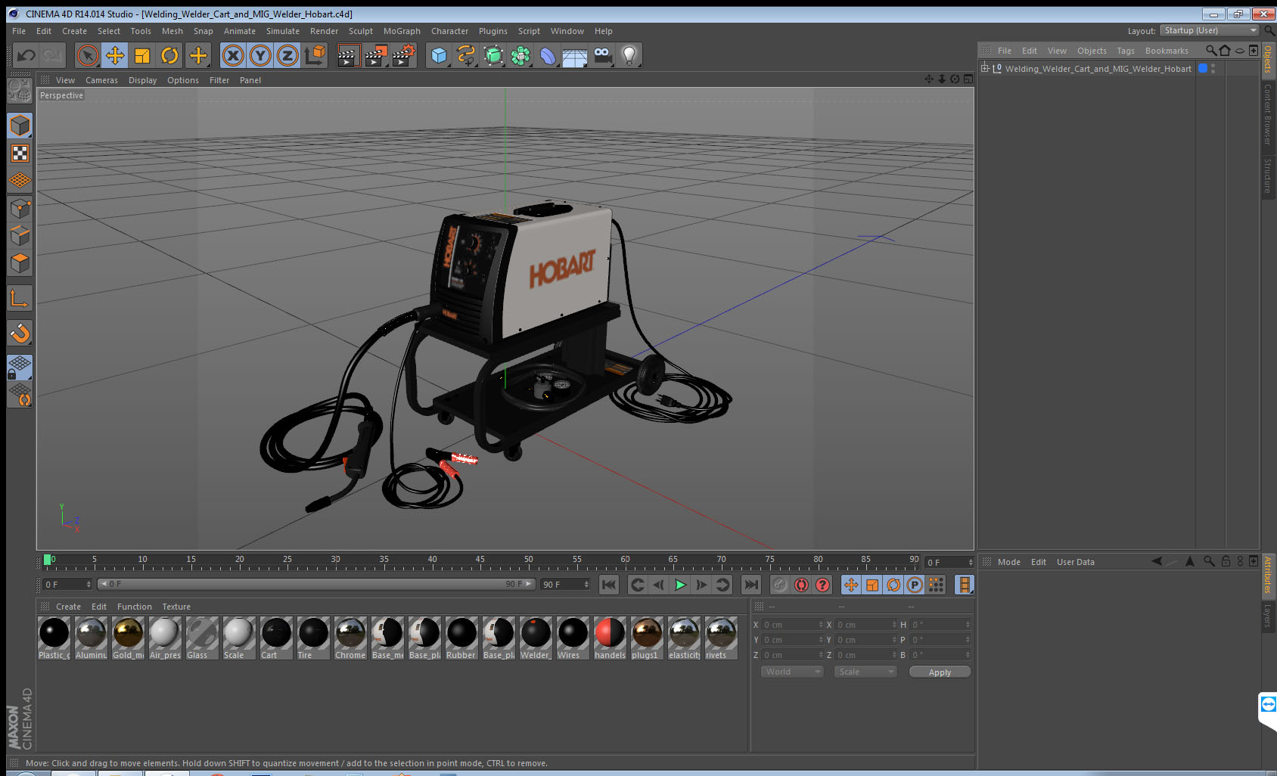Select the Gold_m material swatch
This screenshot has width=1277, height=776.
128,638
